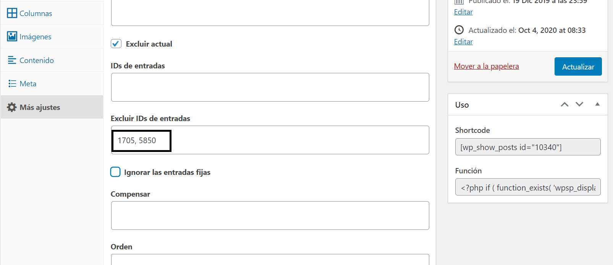Focus the IDs de entradas field
This screenshot has height=265, width=613.
(270, 87)
